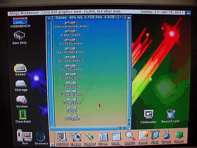Image resolution: width=197 pixels, height=148 pixels.
Task: Open the Graphics One drawer
Action: click(71, 76)
